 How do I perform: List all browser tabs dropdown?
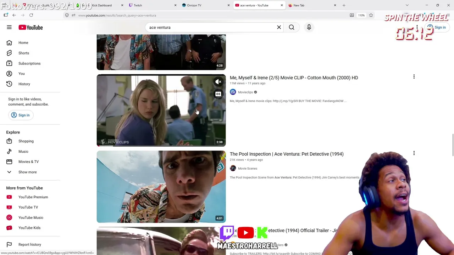(x=407, y=5)
